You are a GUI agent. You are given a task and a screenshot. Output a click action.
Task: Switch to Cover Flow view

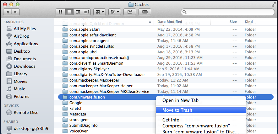[x=86, y=12]
